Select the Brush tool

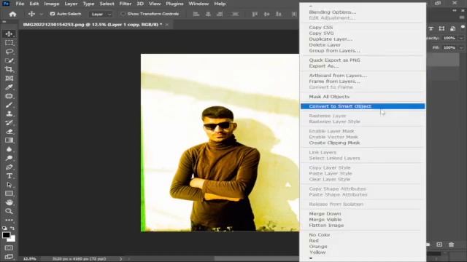coord(9,105)
